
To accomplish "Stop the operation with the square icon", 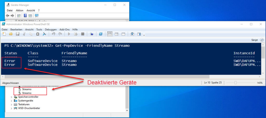I will click(83, 34).
